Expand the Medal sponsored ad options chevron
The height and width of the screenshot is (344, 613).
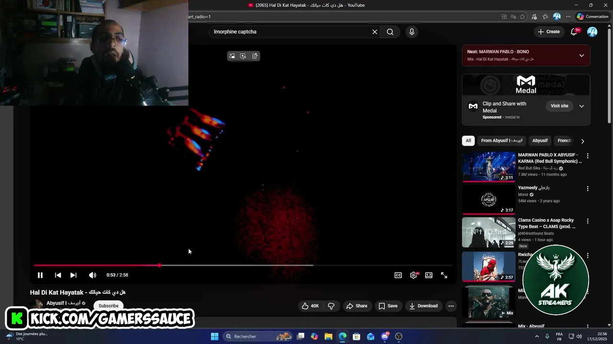click(581, 106)
